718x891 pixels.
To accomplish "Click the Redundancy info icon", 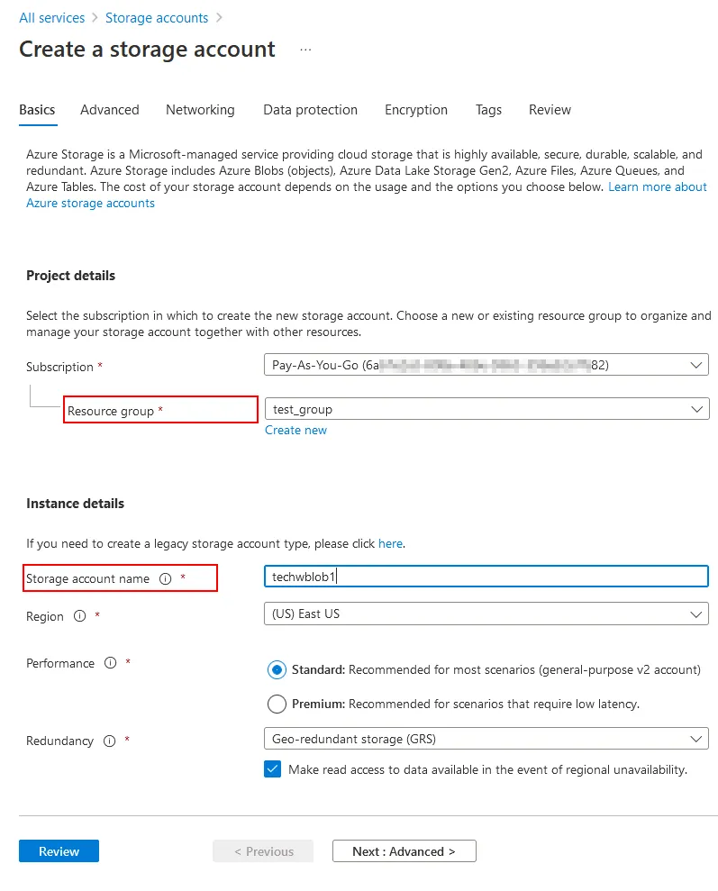I will pos(109,741).
